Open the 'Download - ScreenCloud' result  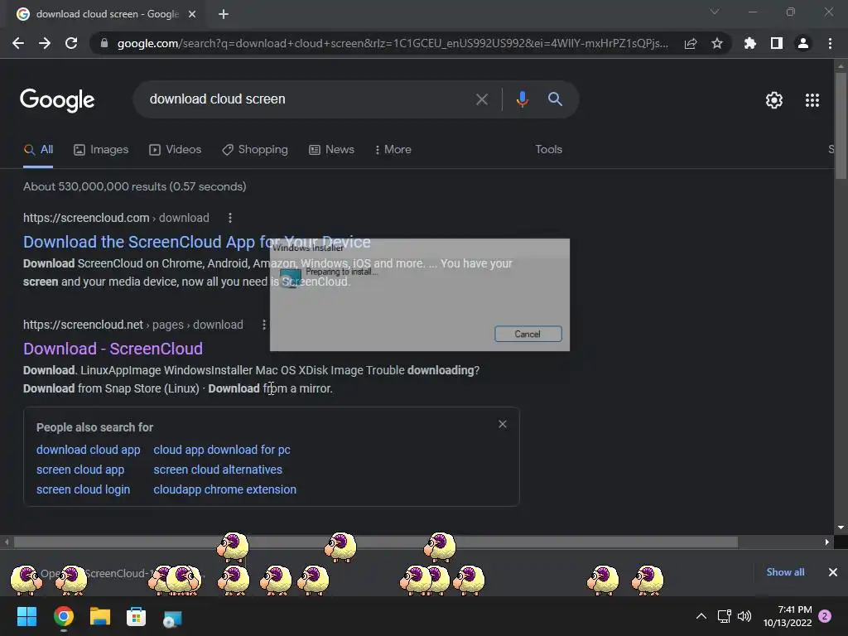tap(113, 349)
